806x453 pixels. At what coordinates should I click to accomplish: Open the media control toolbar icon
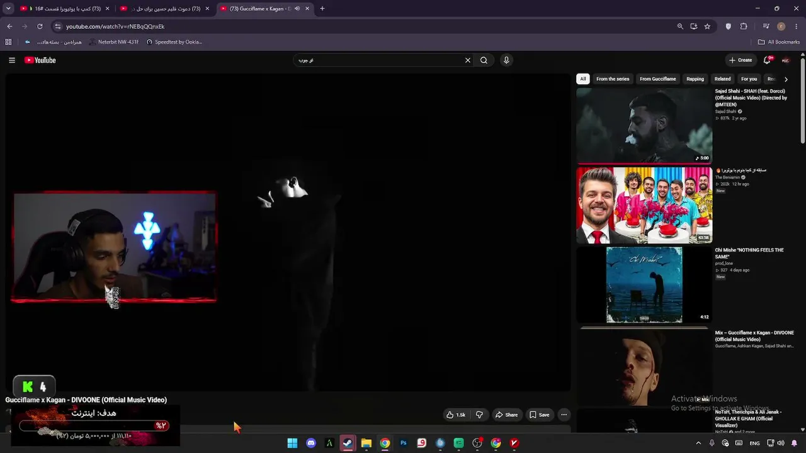(766, 26)
